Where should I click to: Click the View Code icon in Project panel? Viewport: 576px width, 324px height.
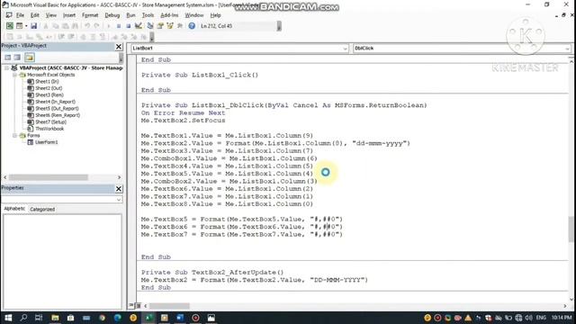[x=8, y=58]
